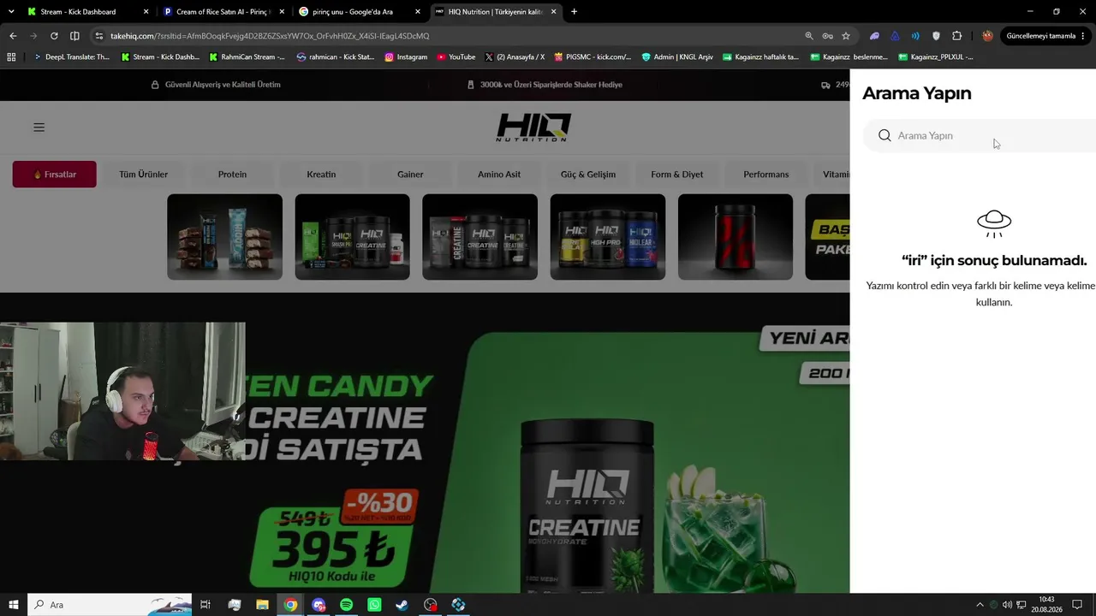Image resolution: width=1096 pixels, height=616 pixels.
Task: Open a new browser tab
Action: tap(574, 12)
